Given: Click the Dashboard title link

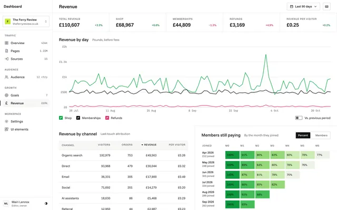Looking at the screenshot, I should (x=13, y=6).
